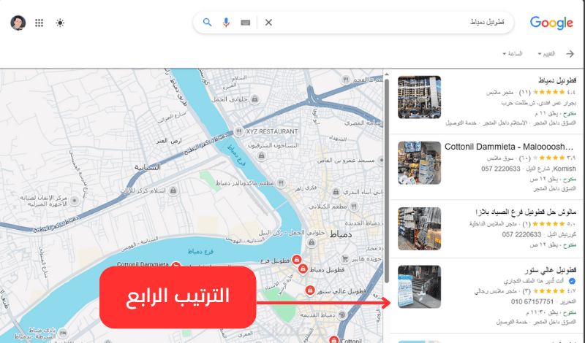View مالوش حل قطونيل listing photo thumbnail

pyautogui.click(x=419, y=228)
